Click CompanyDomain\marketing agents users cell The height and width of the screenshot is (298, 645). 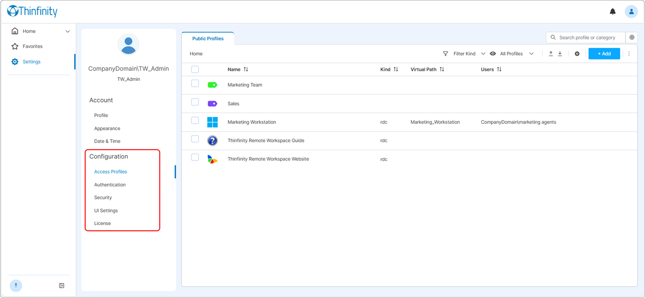pos(518,122)
